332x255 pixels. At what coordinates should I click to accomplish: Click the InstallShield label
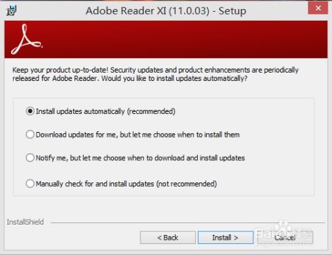(x=25, y=222)
